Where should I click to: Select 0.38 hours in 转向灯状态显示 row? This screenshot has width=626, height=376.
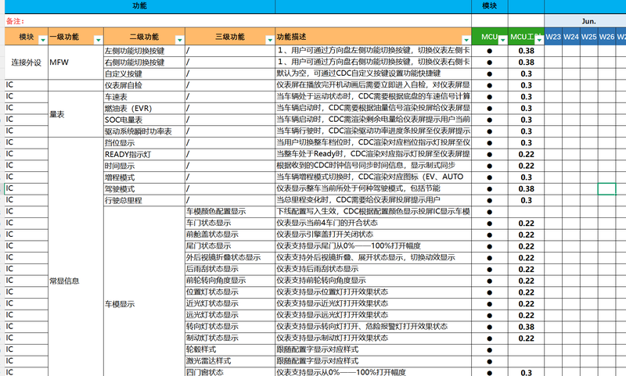point(526,327)
